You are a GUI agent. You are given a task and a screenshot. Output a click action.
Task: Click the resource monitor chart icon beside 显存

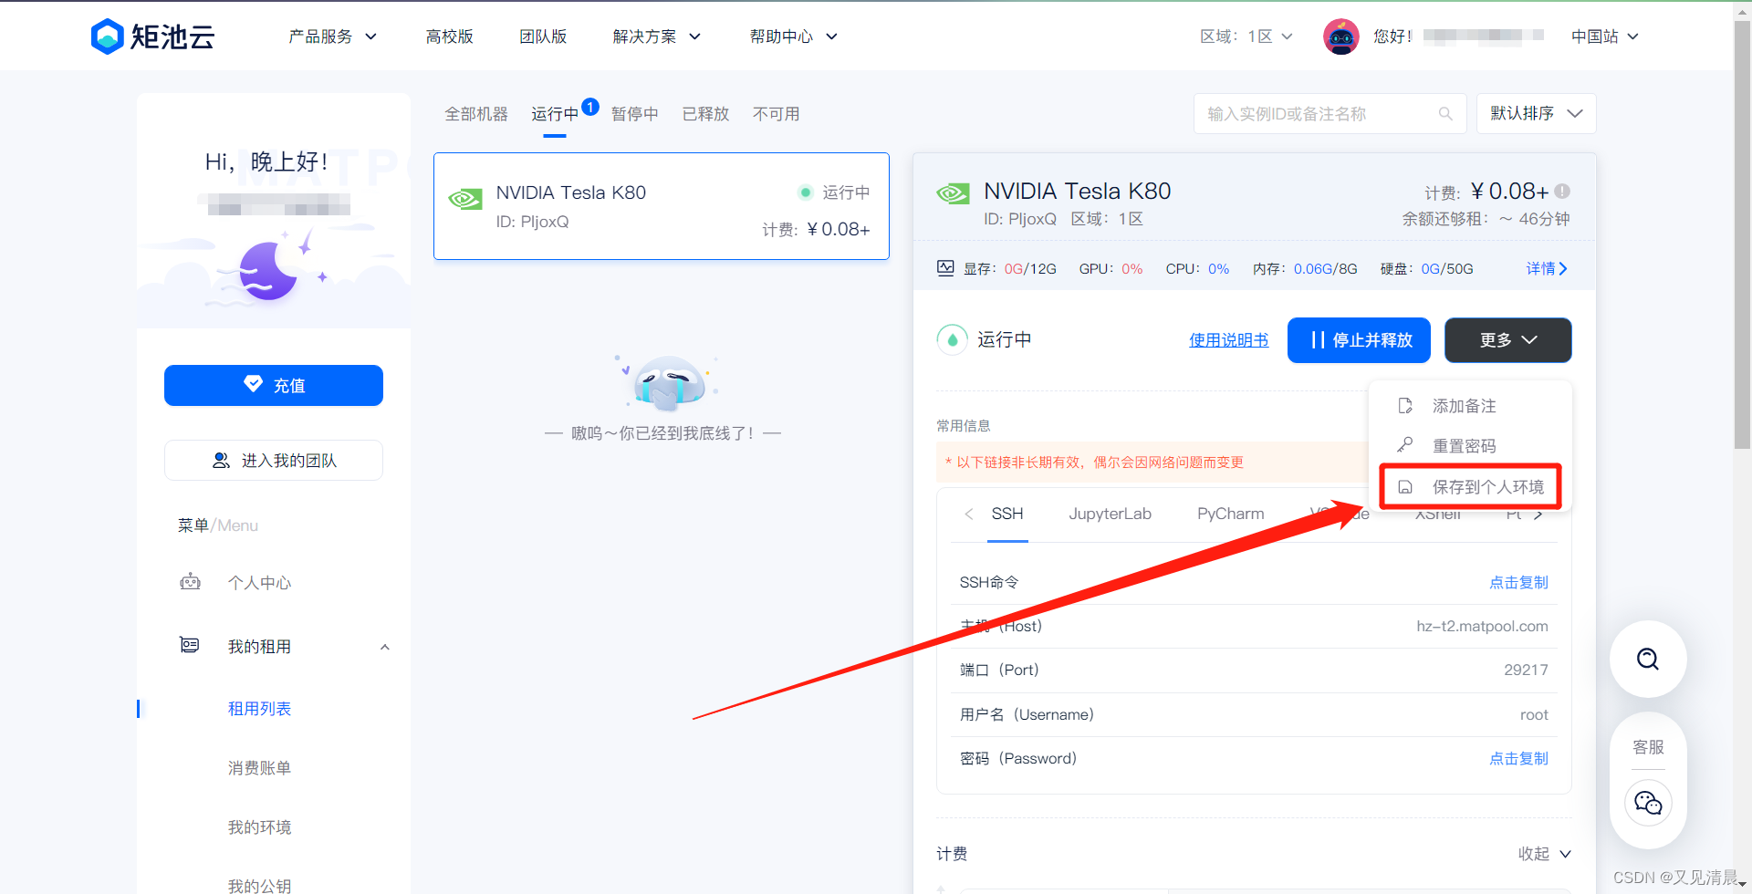(x=945, y=268)
